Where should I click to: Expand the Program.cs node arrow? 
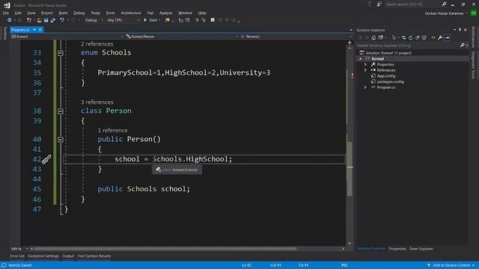365,87
